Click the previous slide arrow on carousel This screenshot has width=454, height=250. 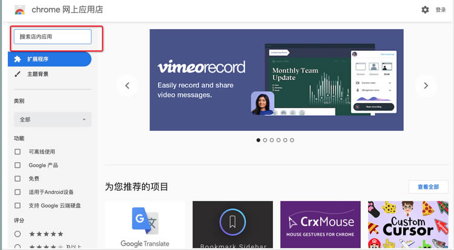click(127, 85)
